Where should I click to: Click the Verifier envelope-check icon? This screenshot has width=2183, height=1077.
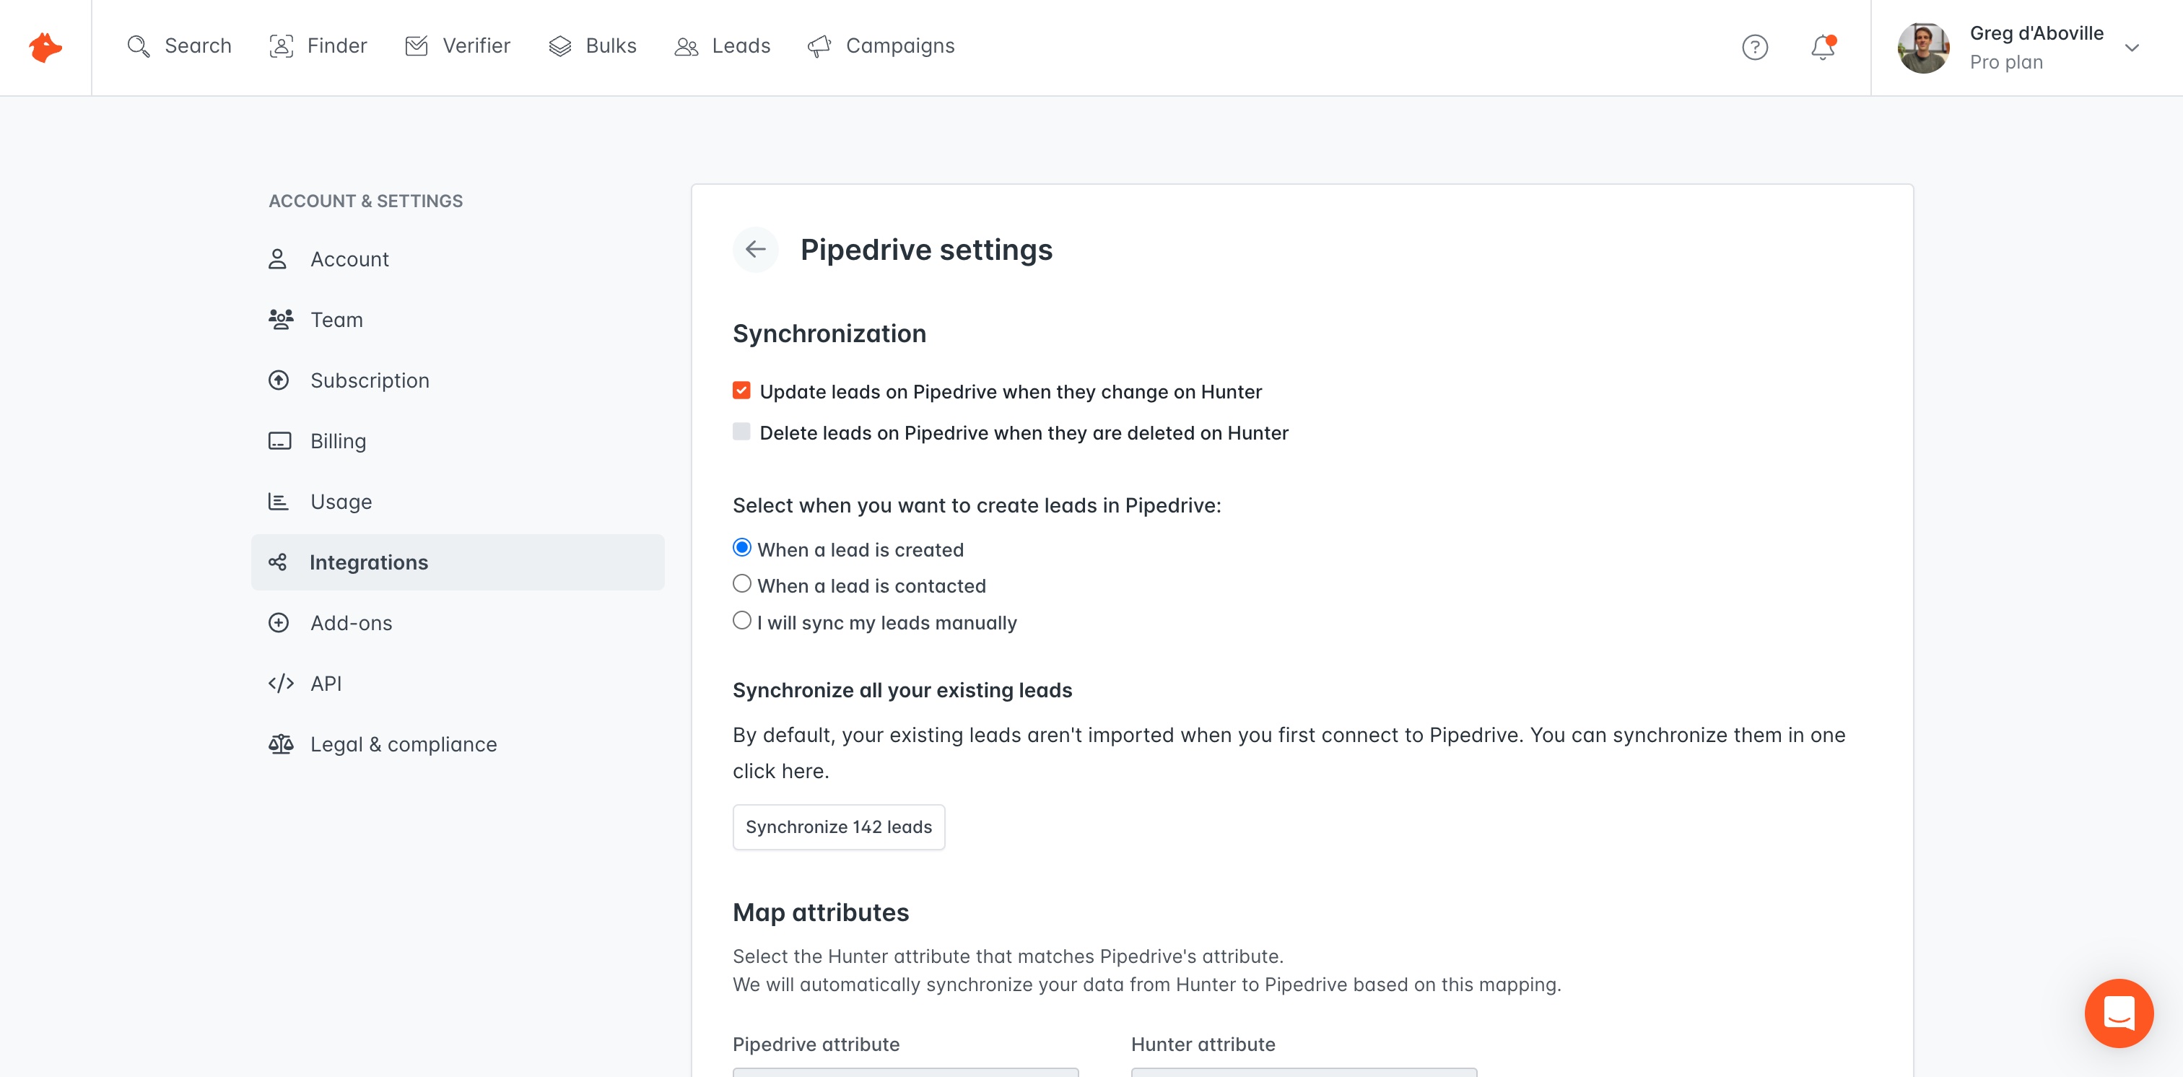coord(416,45)
